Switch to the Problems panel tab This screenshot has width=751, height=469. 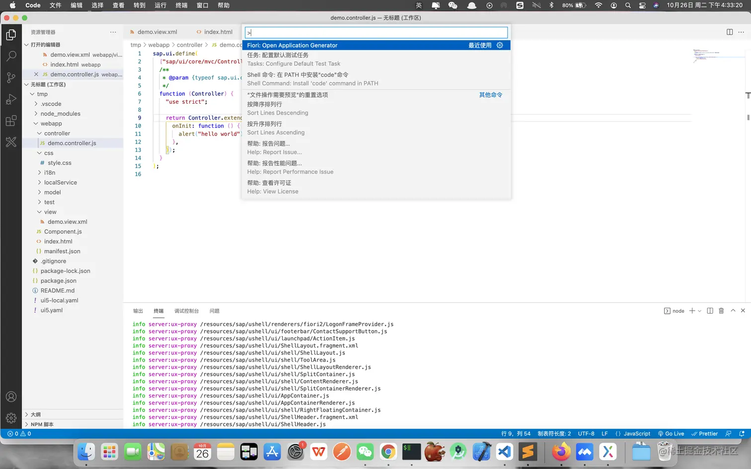[x=215, y=311]
